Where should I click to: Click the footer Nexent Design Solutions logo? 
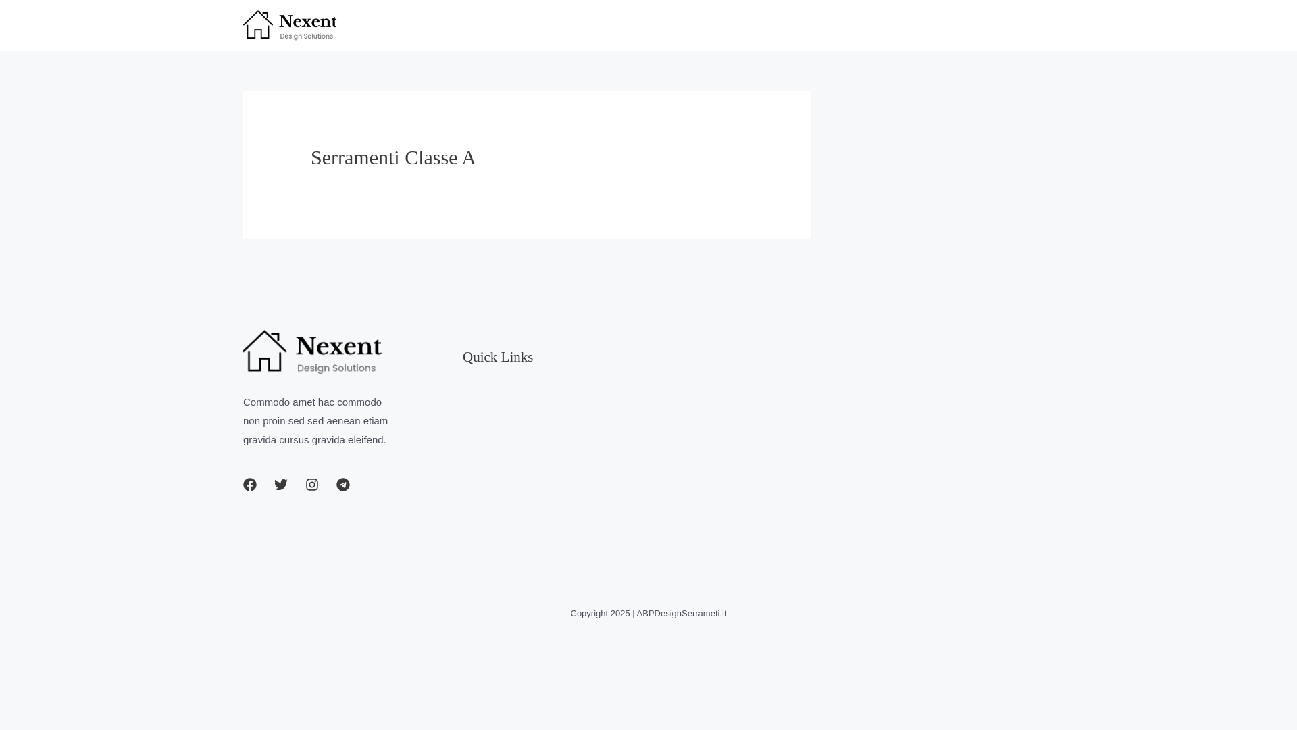(x=312, y=351)
